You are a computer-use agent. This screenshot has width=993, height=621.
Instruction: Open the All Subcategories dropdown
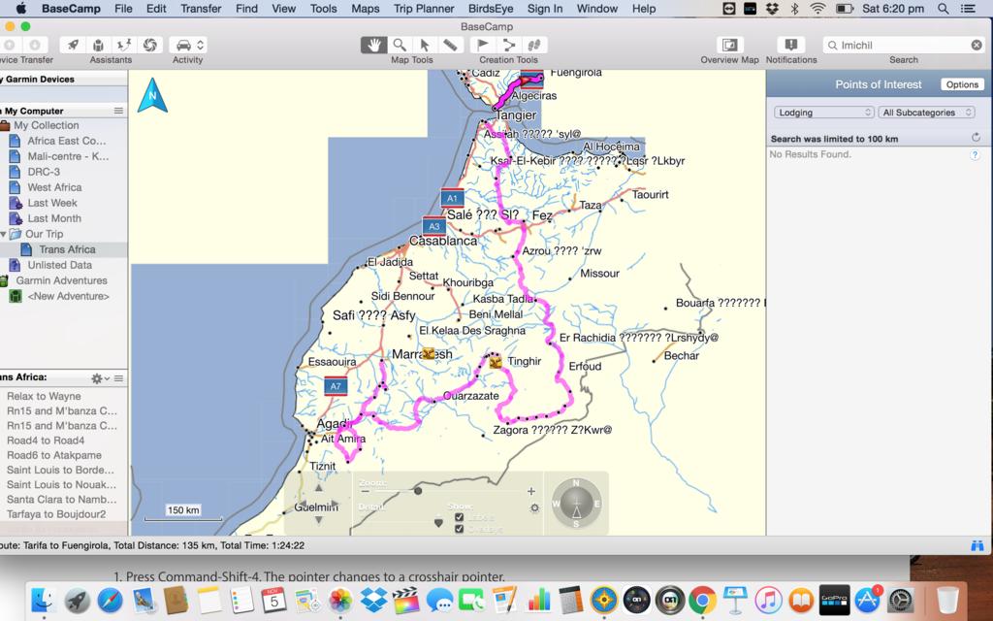[926, 113]
